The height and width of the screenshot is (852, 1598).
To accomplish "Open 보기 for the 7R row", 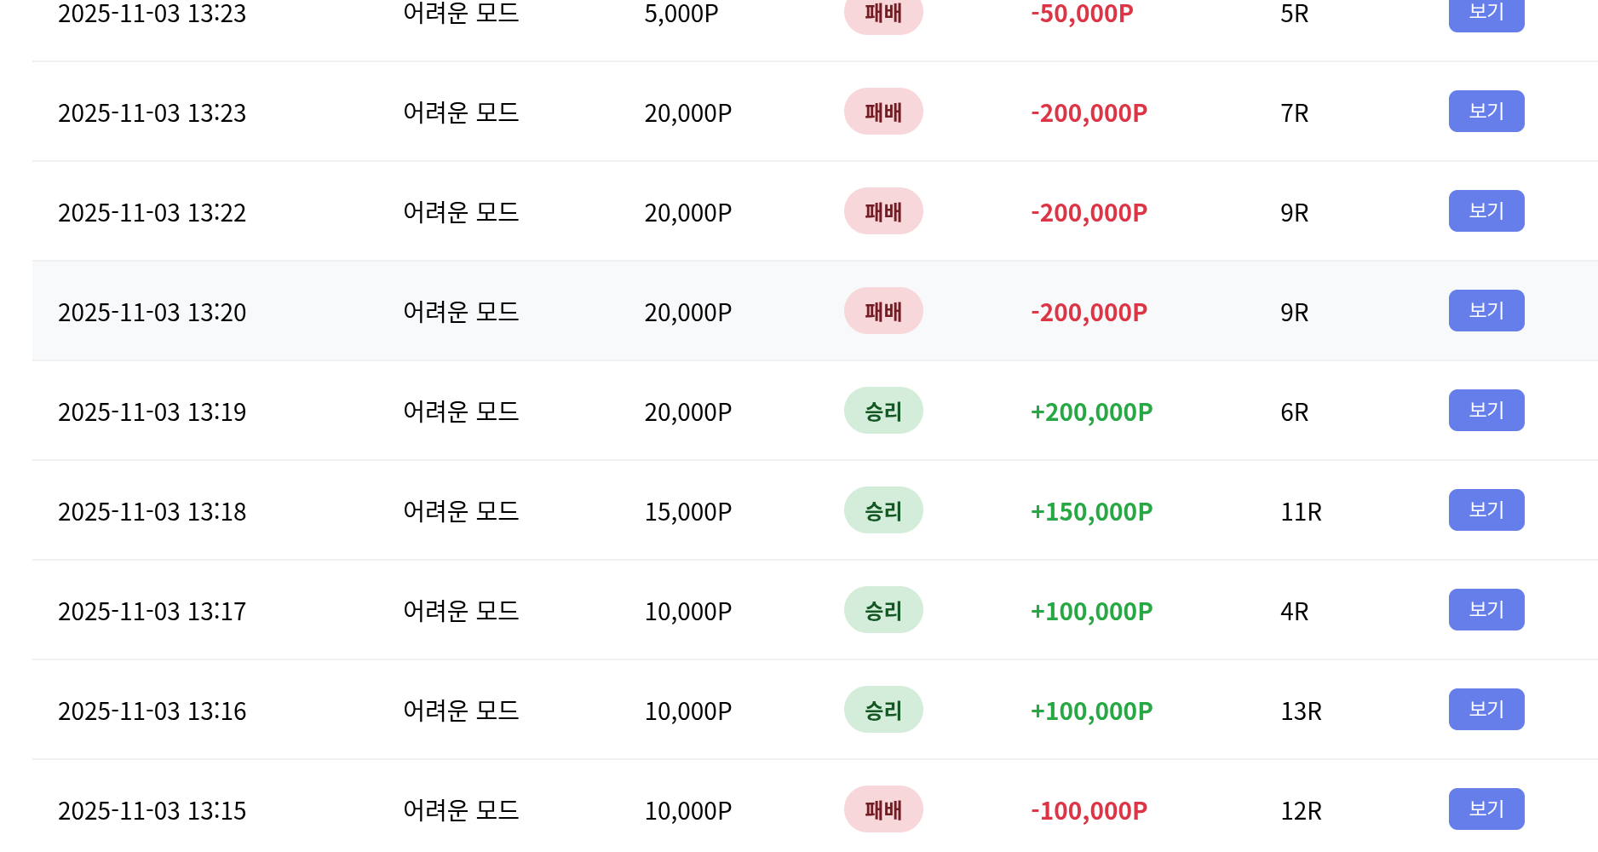I will (1486, 112).
